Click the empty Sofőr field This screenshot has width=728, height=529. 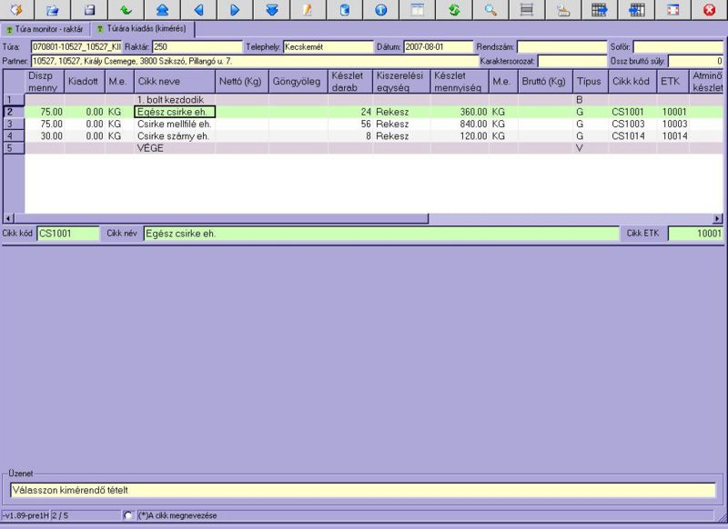[x=678, y=47]
